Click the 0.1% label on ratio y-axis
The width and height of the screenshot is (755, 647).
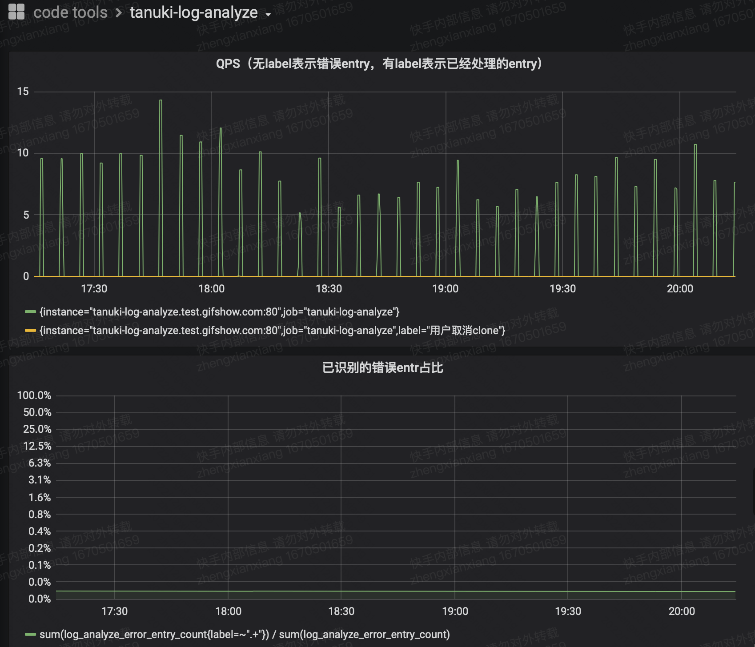tap(40, 565)
